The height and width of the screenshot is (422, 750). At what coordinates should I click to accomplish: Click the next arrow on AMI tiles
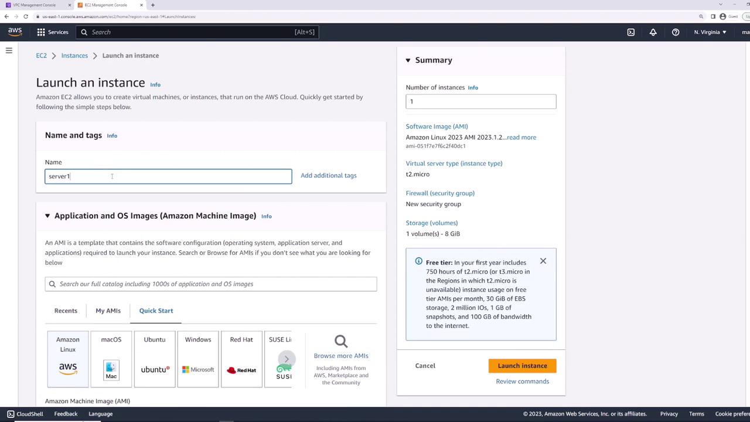[287, 359]
